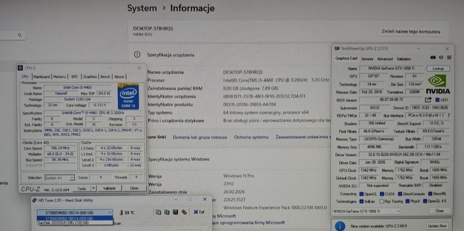Switch to the Memory tab in CPU-Z
This screenshot has height=231, width=464.
coord(59,77)
